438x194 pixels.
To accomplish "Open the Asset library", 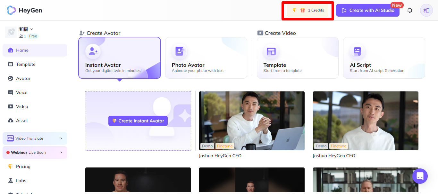I will [x=22, y=120].
